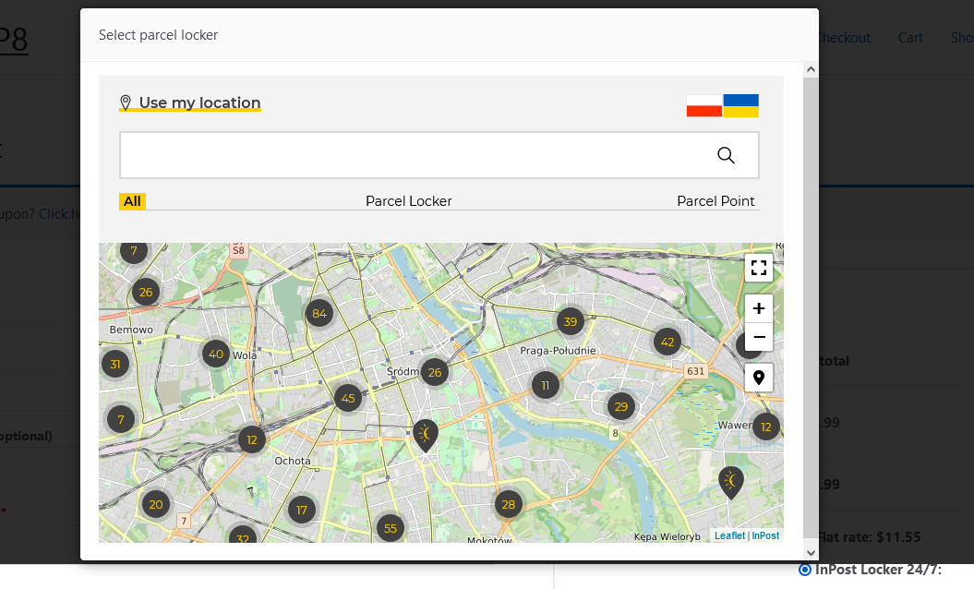Screen dimensions: 974x589
Task: Open map cluster marker 17
Action: 302,511
